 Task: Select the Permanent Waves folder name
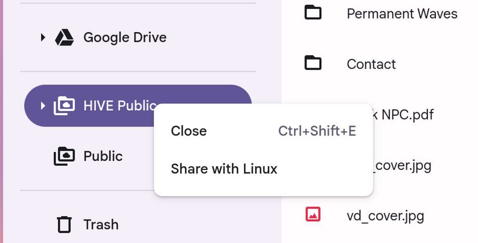[402, 14]
